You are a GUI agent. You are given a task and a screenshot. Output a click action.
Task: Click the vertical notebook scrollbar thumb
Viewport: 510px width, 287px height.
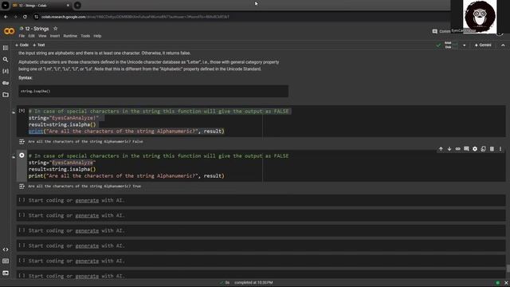[x=508, y=269]
